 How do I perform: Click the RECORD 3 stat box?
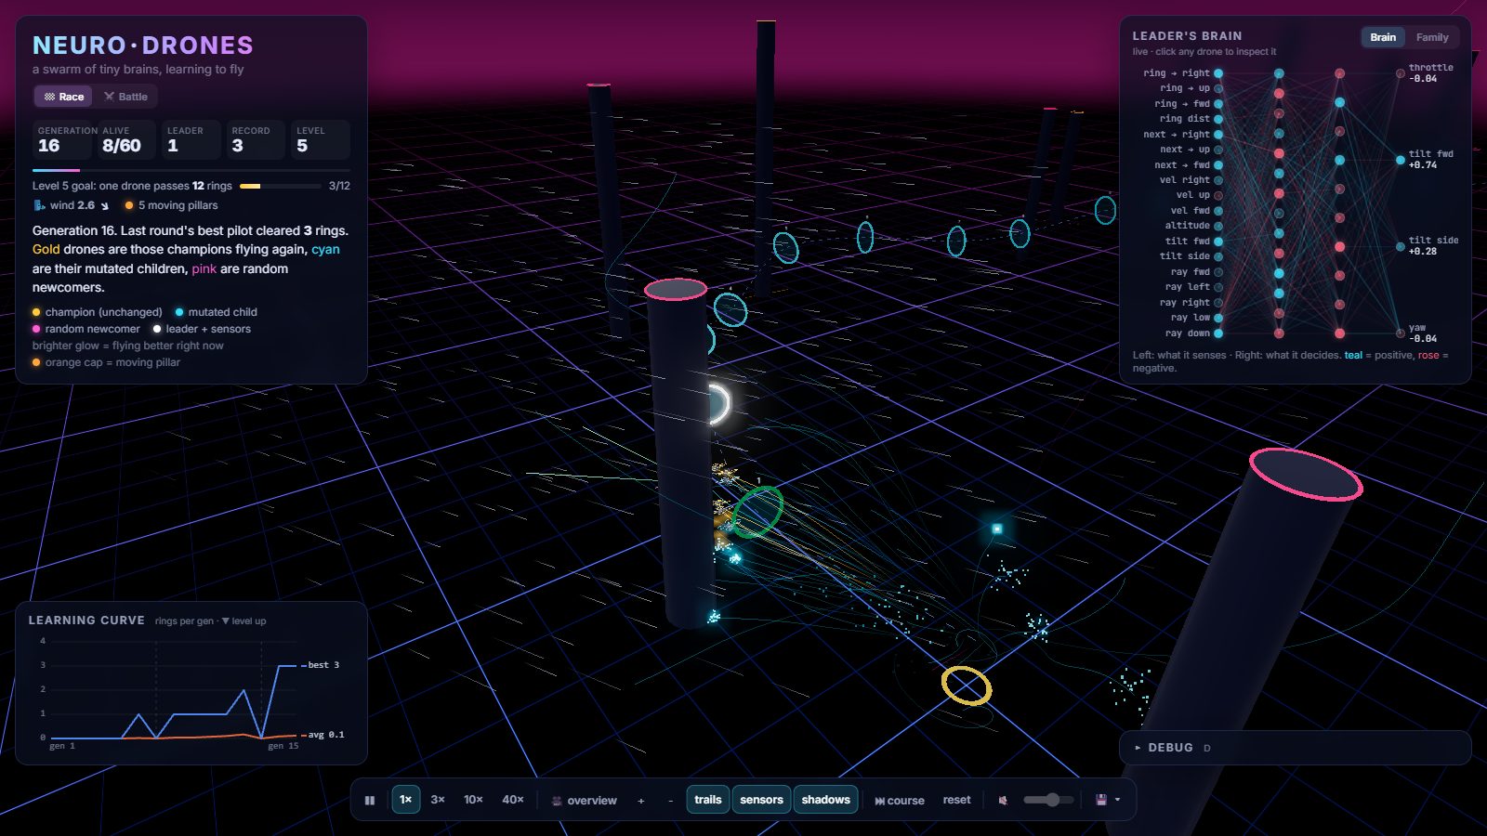[x=256, y=139]
